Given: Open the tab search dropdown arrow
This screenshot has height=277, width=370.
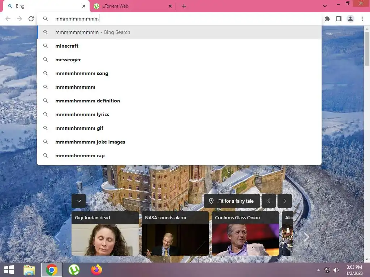Looking at the screenshot, I should pyautogui.click(x=325, y=6).
